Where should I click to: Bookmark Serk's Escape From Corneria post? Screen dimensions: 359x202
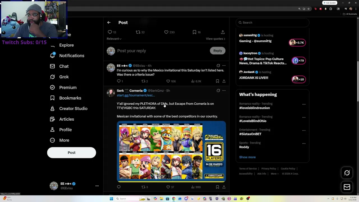(217, 187)
